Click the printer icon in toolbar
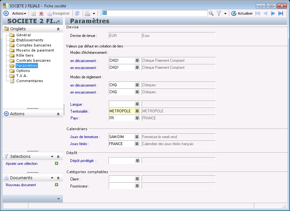This screenshot has height=211, width=290. (87, 13)
